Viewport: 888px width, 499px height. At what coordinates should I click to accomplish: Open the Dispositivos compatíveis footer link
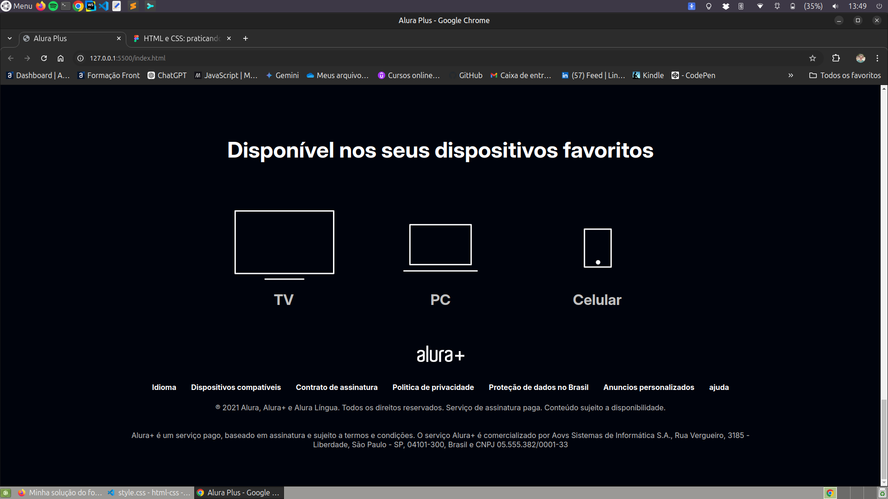pyautogui.click(x=236, y=387)
